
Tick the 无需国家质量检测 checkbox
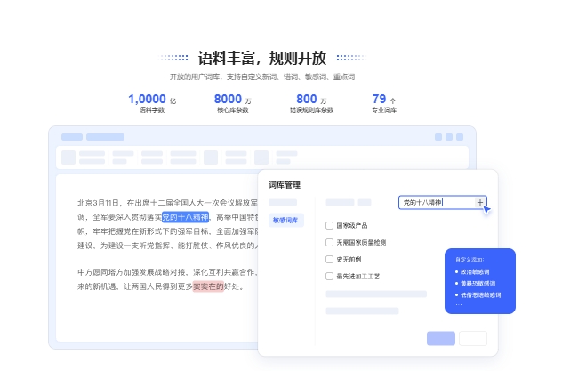[x=330, y=242]
